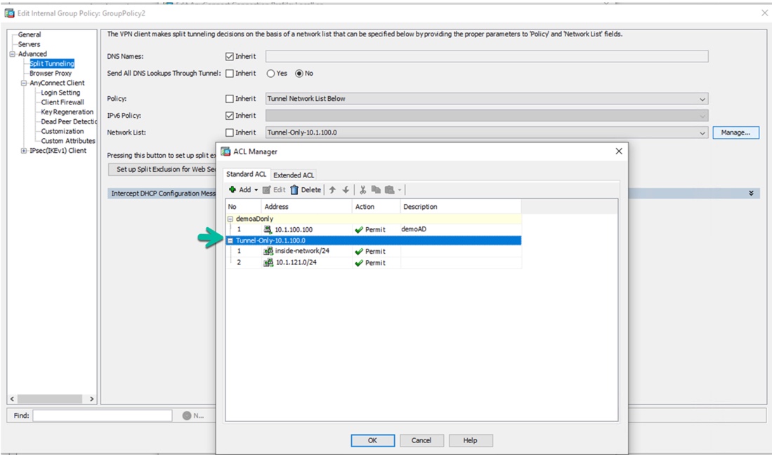This screenshot has height=455, width=772.
Task: Select the Cut scissors icon
Action: click(362, 189)
